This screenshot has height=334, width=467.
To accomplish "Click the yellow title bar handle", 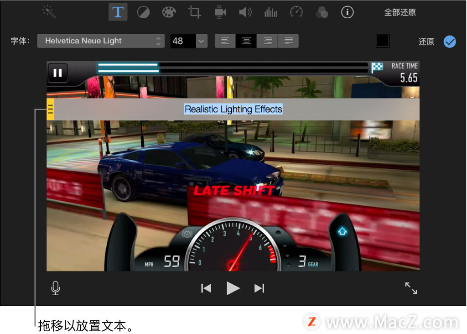I will 50,109.
